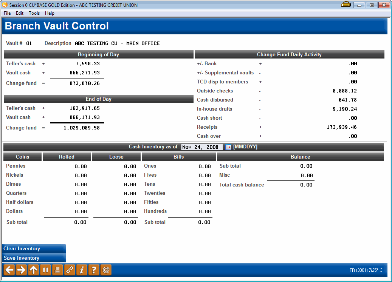
Task: Click the printer icon in the title bar
Action: [346, 5]
